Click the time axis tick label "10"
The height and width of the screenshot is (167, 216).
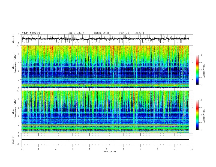tap(192, 149)
